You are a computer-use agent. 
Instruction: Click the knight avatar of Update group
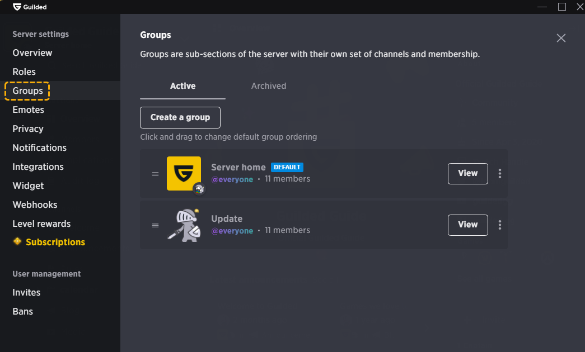pos(184,225)
